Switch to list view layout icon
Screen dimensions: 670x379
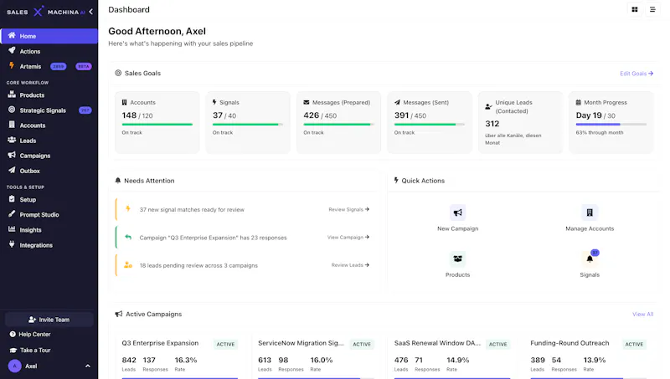click(x=652, y=9)
